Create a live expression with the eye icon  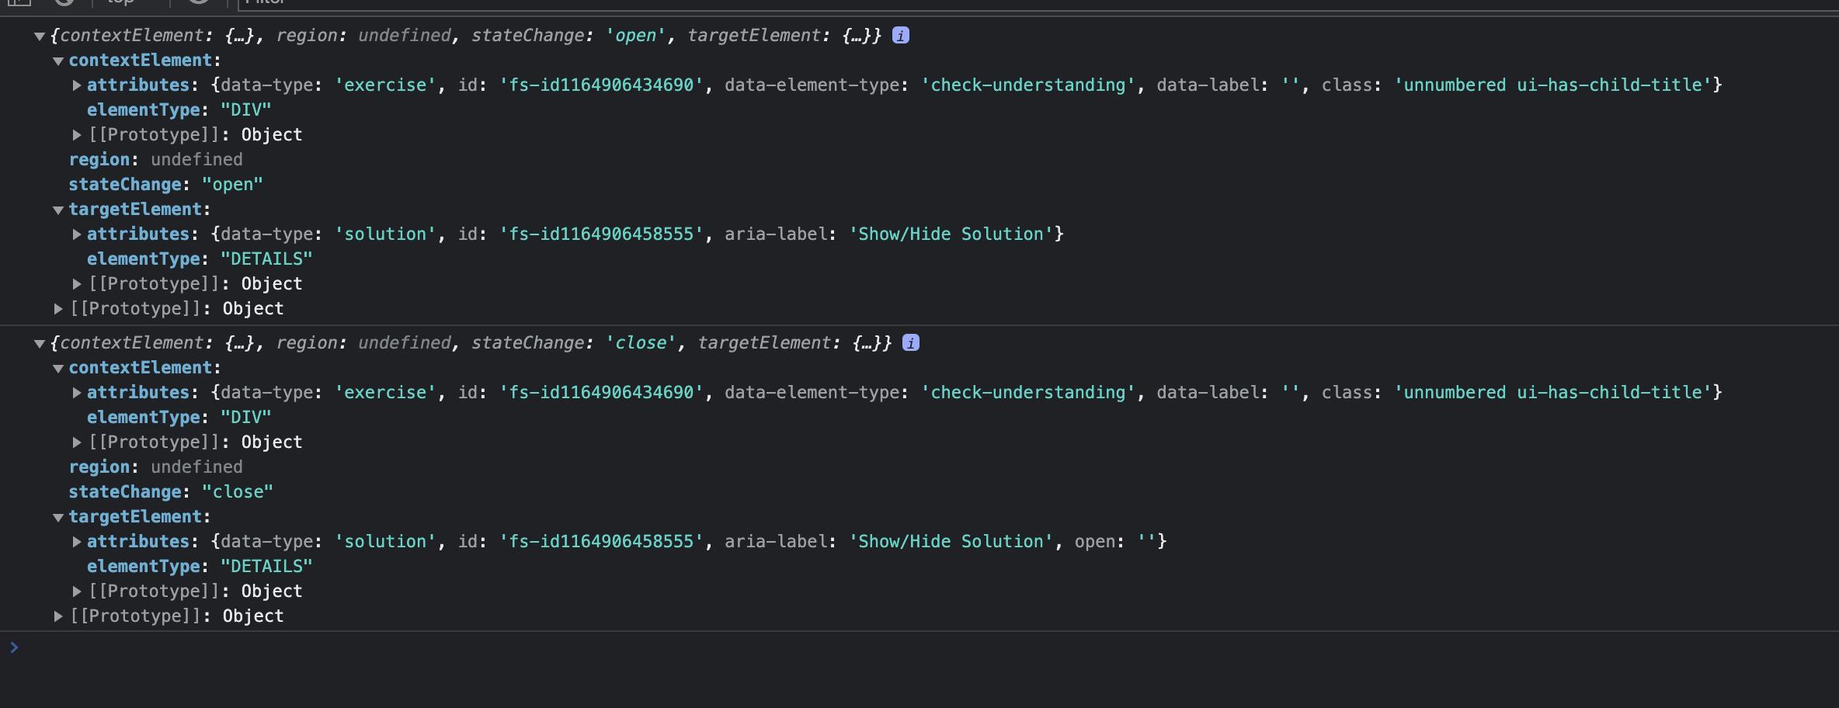pyautogui.click(x=199, y=2)
